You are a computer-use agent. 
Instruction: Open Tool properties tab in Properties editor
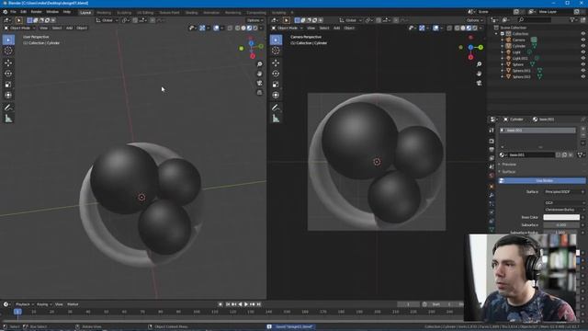coord(492,131)
